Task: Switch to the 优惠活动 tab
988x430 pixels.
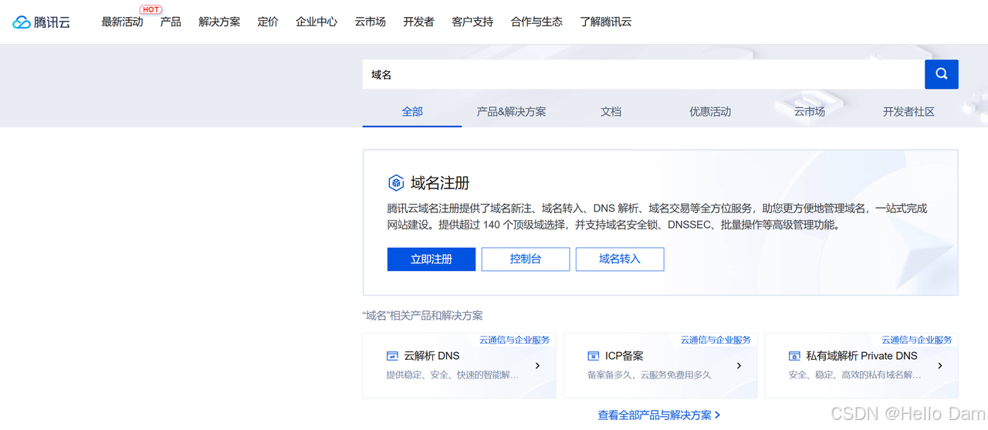Action: [x=710, y=111]
